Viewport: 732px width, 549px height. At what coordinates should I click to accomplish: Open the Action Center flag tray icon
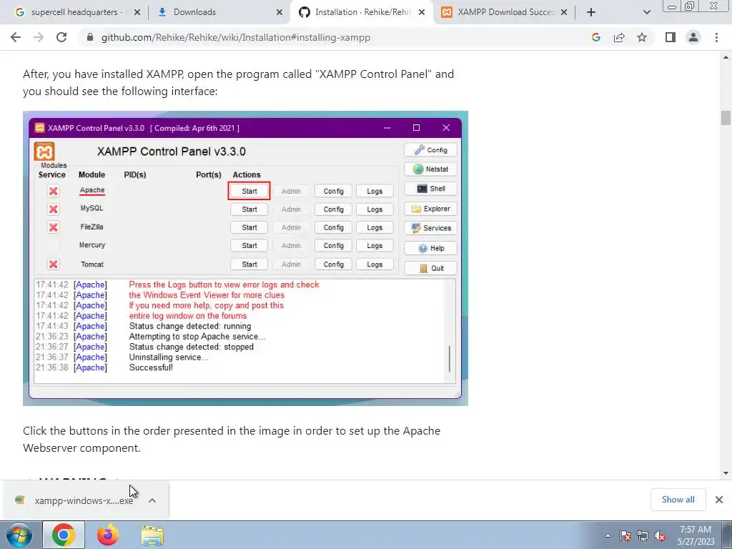[625, 536]
